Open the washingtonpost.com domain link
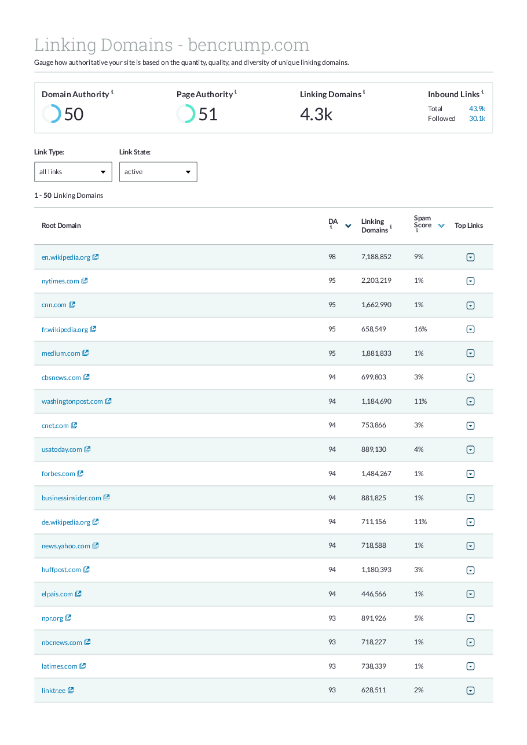 72,401
